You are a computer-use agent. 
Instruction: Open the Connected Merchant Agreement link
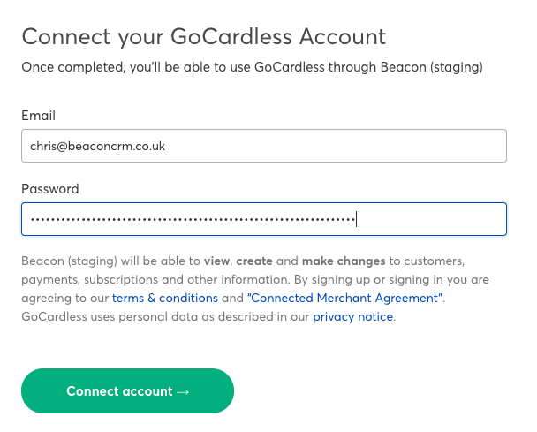point(345,298)
